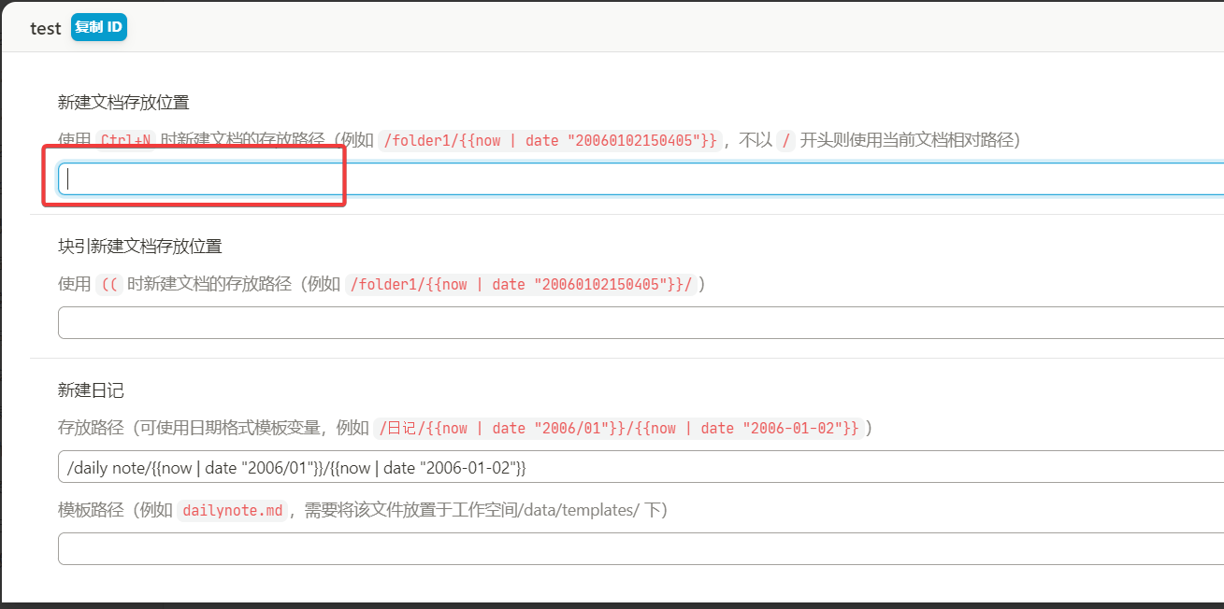Screen dimensions: 1224x609
Task: Click the (( code snippet in the description
Action: pyautogui.click(x=109, y=284)
